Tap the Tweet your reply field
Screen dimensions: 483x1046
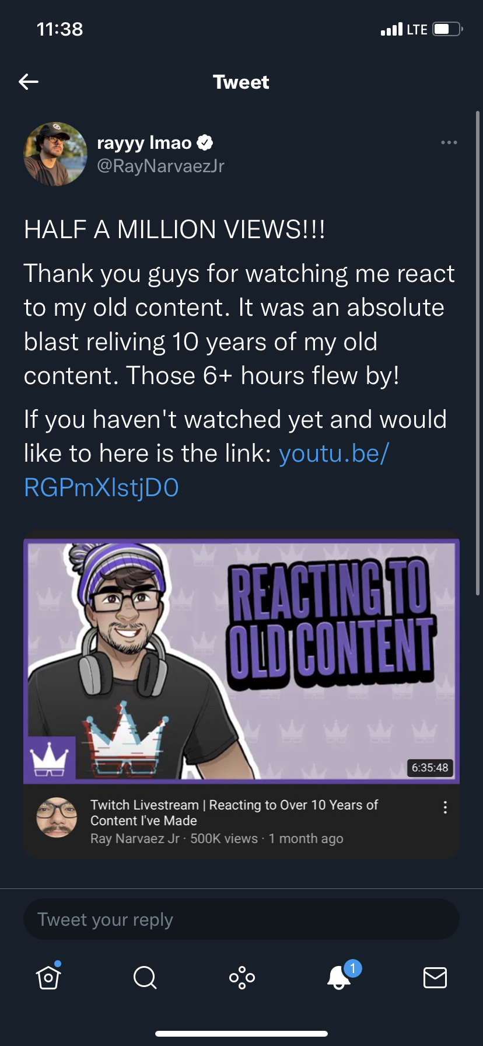point(242,919)
